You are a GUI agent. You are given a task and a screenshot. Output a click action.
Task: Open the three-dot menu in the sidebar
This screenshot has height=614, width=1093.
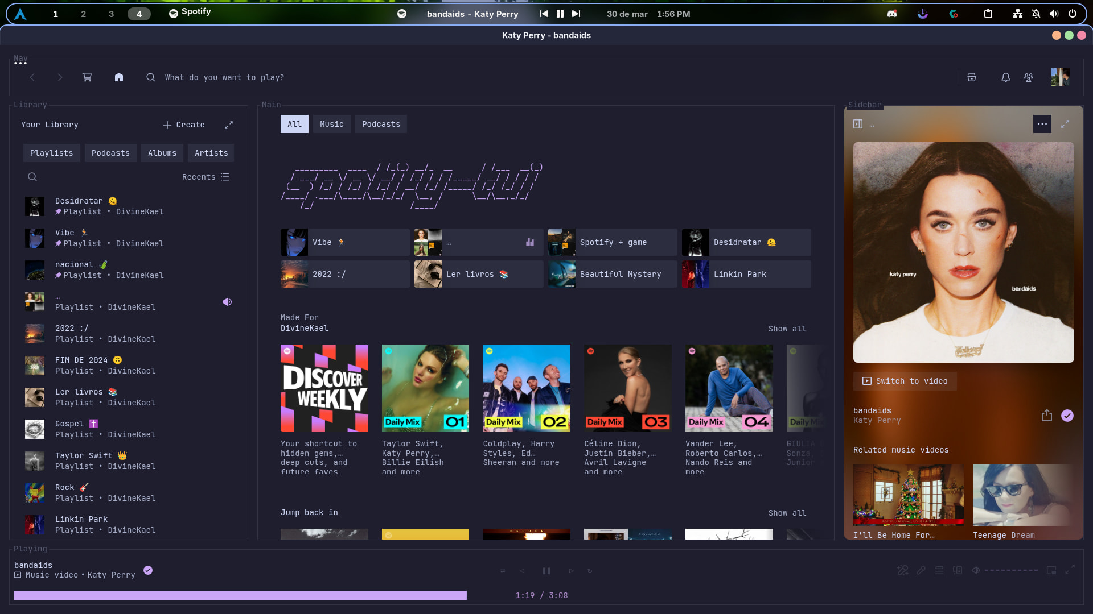pyautogui.click(x=1042, y=124)
